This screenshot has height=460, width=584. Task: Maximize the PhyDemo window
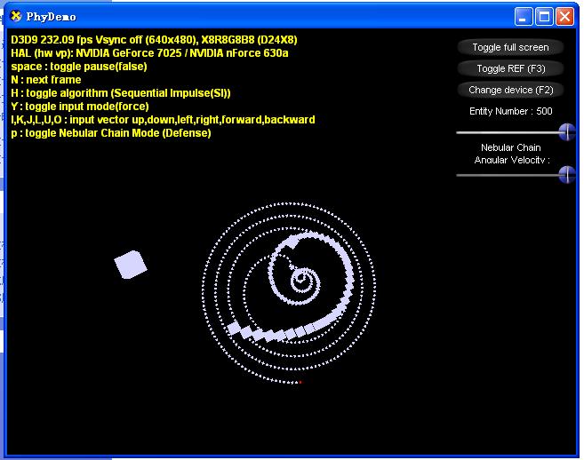(544, 17)
